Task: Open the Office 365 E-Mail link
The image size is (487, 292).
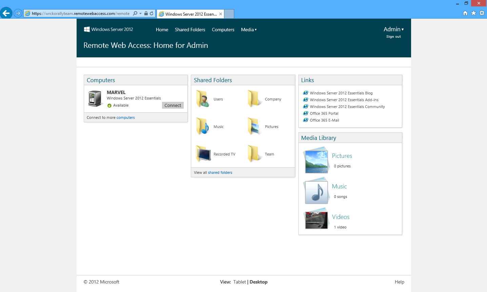Action: (x=324, y=120)
